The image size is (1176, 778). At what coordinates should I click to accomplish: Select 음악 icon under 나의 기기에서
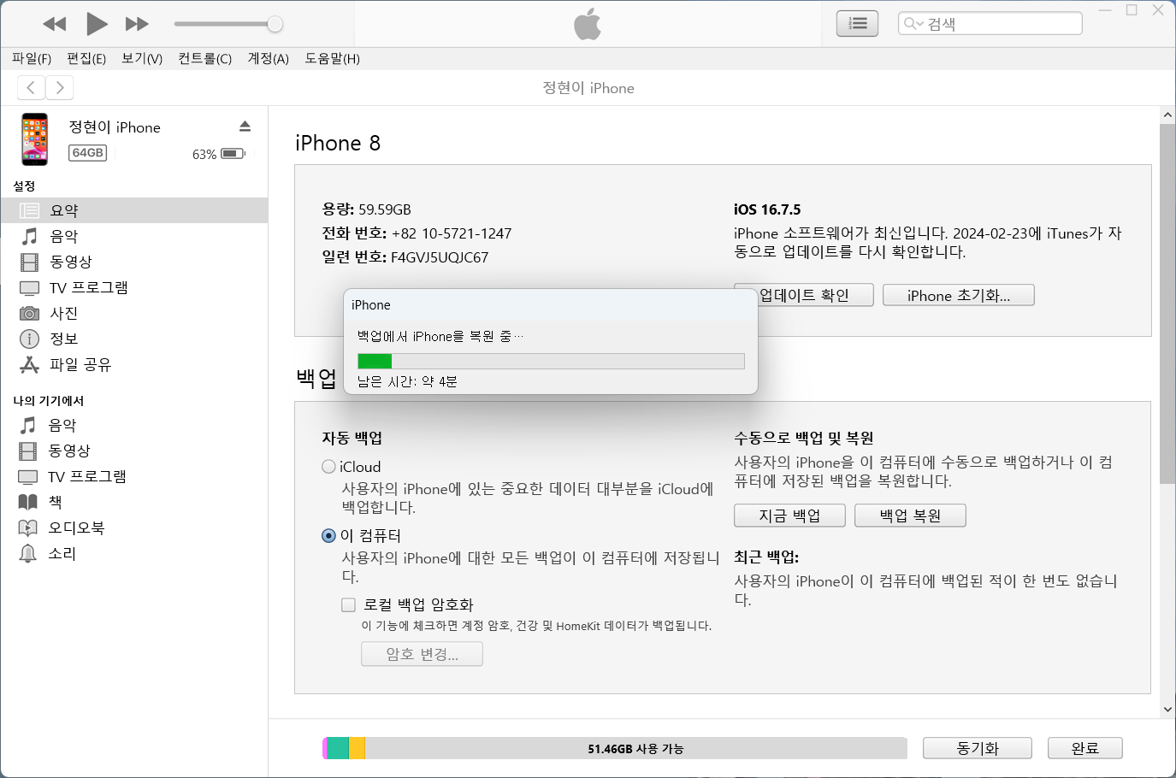(28, 425)
